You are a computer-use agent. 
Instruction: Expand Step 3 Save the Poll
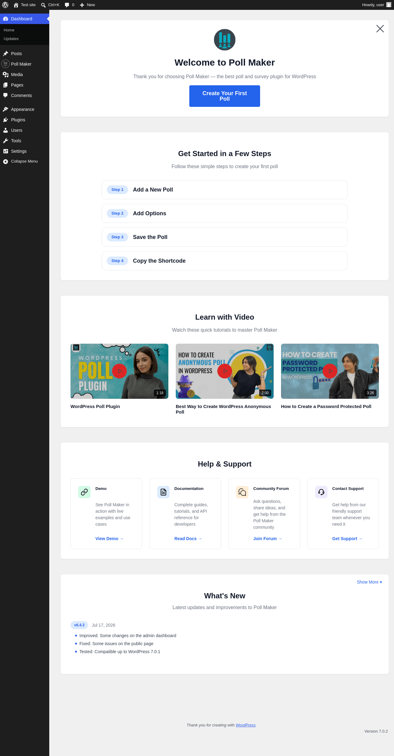pos(225,237)
